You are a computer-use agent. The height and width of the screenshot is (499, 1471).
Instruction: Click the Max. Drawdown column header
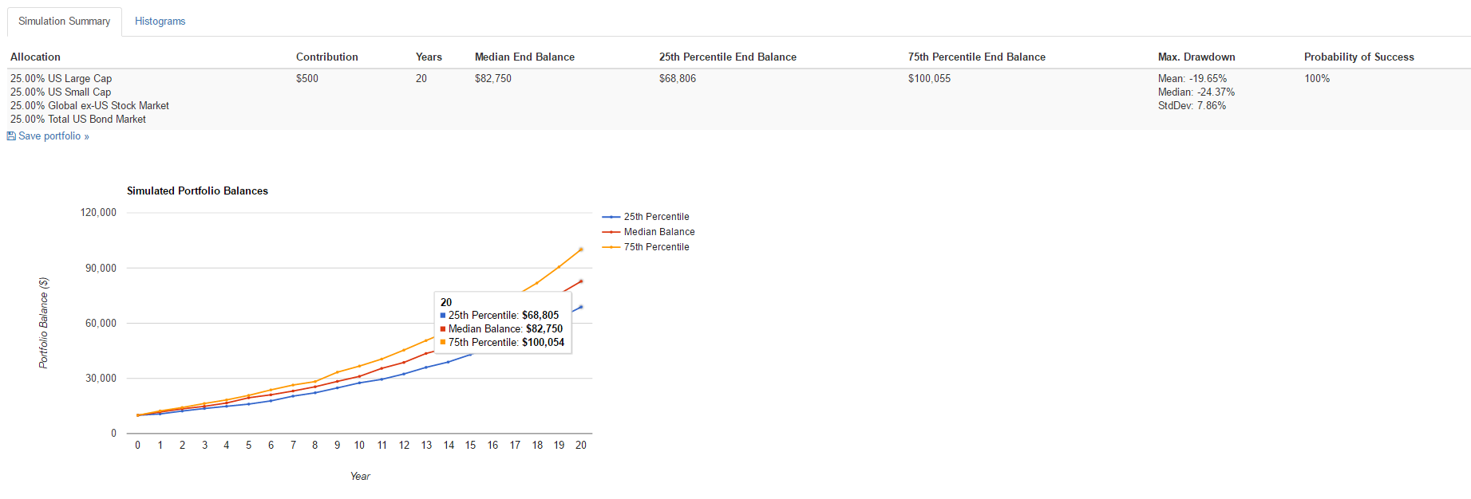pyautogui.click(x=1196, y=57)
